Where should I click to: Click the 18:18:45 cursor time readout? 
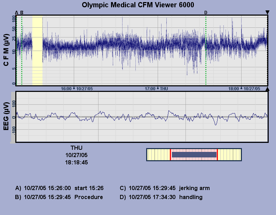[x=76, y=163]
